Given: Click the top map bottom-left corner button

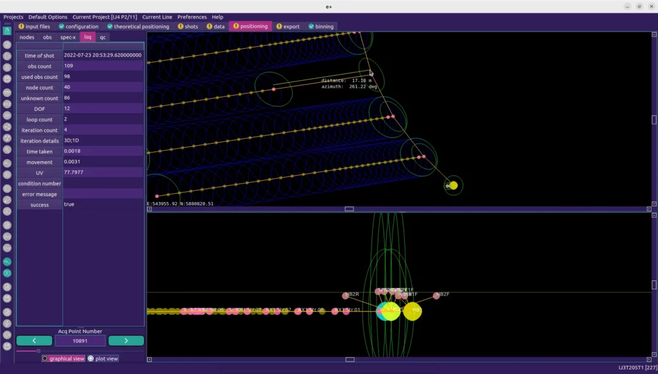Looking at the screenshot, I should point(149,209).
